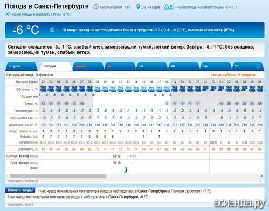
Task: Open the 7 суток tab
Action: point(21,66)
